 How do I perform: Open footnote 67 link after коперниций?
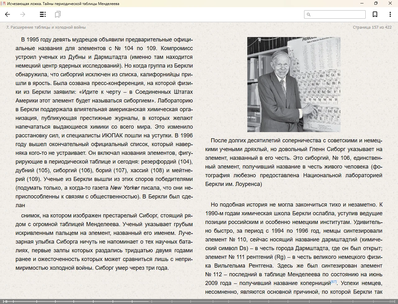pos(334,282)
